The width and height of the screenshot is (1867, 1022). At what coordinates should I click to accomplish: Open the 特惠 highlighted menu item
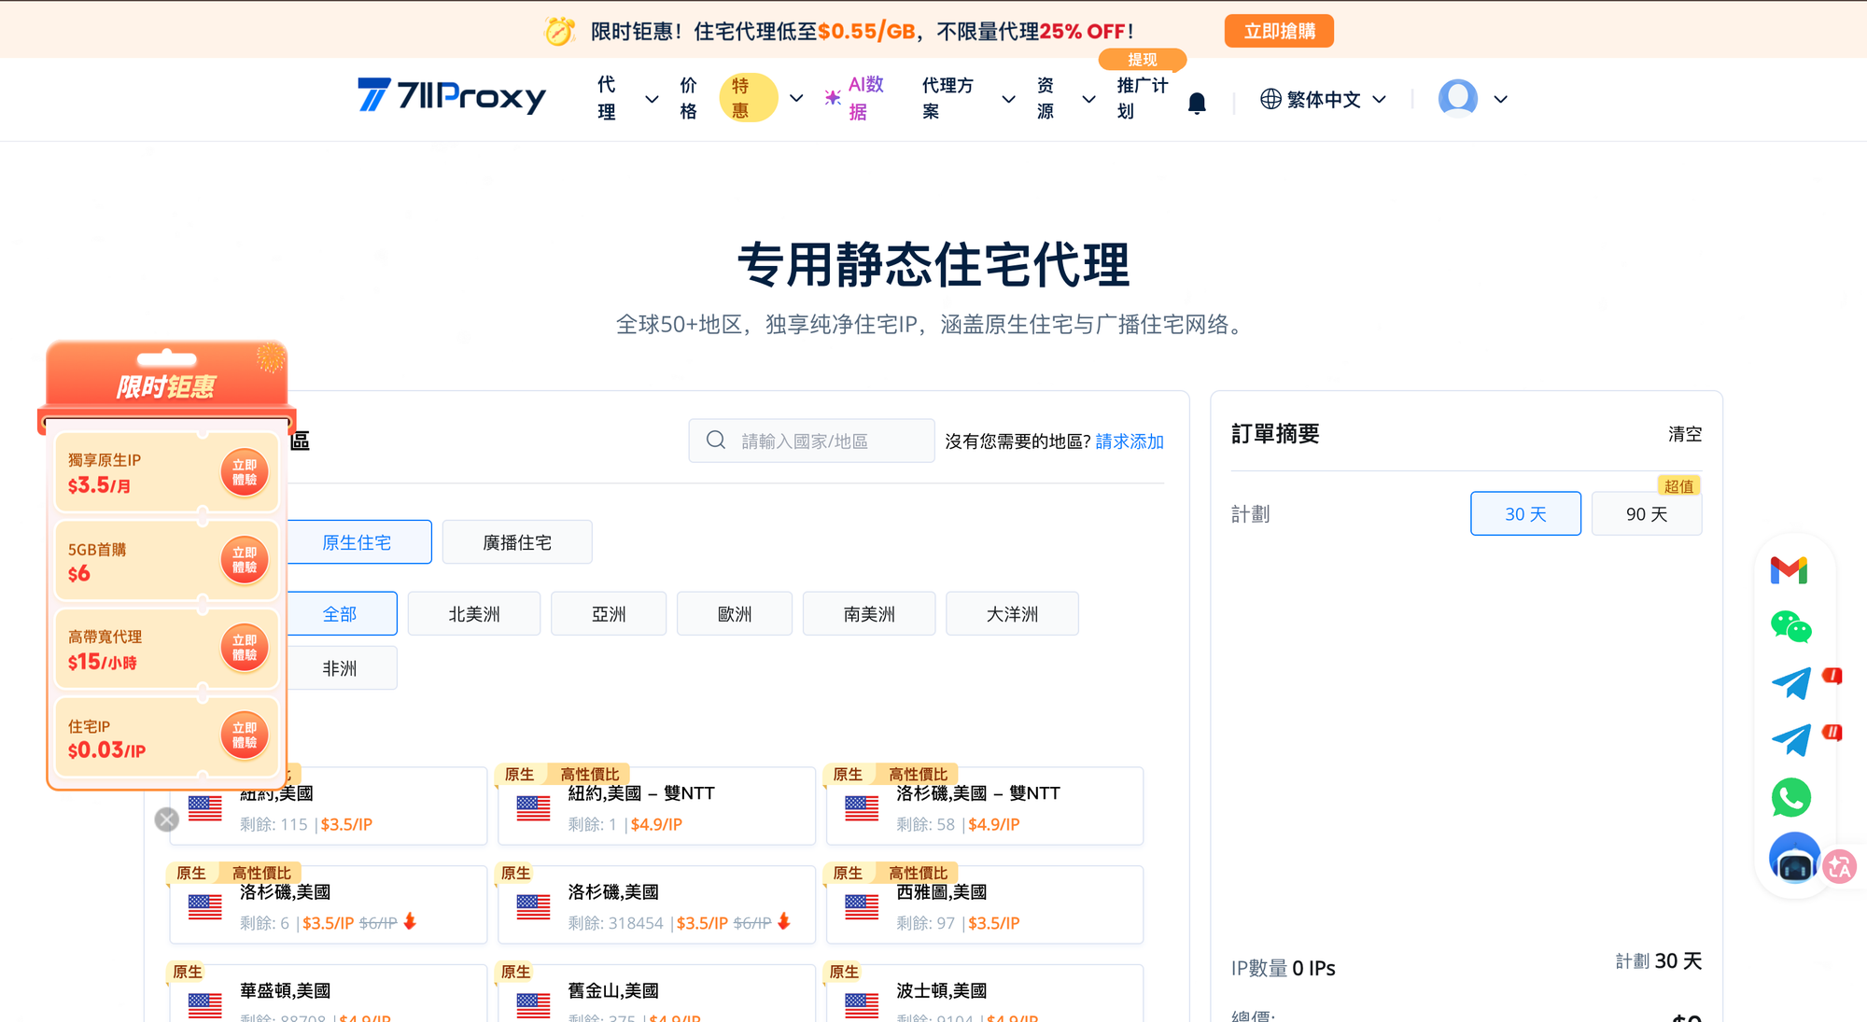pyautogui.click(x=748, y=98)
